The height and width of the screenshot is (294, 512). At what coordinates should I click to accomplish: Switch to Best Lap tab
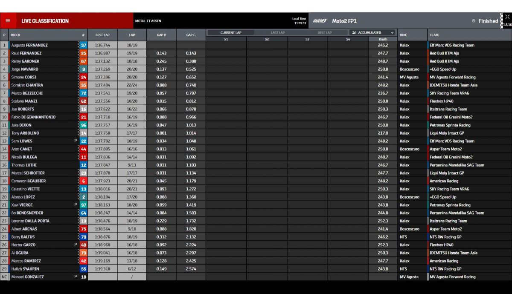coord(324,32)
